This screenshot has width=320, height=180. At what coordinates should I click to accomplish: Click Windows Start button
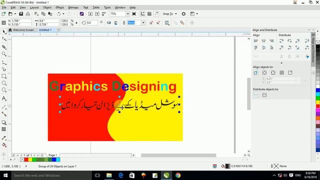coord(5,175)
